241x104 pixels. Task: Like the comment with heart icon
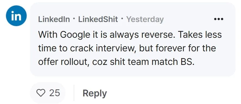tap(41, 93)
